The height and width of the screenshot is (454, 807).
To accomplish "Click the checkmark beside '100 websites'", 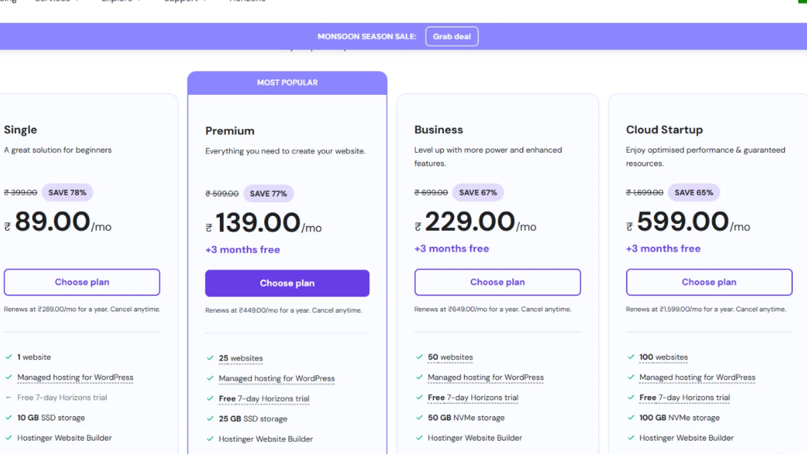I will [630, 357].
